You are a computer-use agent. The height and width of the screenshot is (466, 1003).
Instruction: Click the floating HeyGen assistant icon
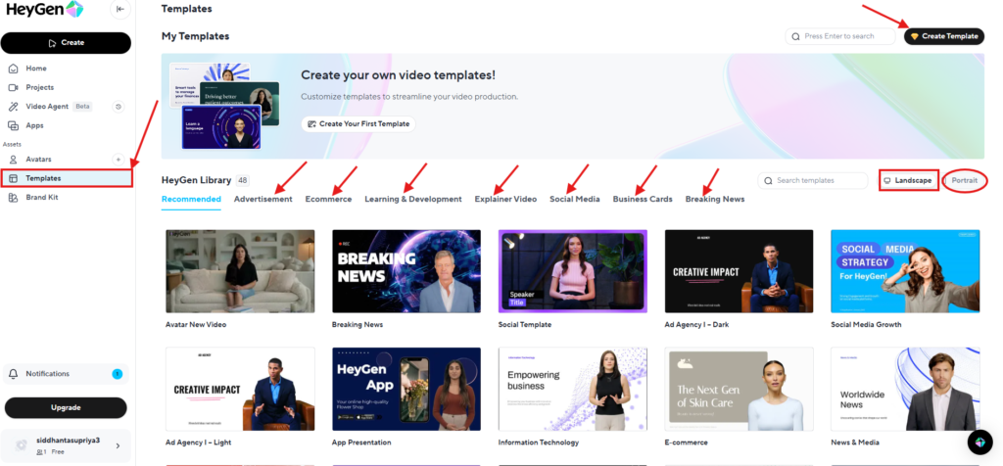coord(979,443)
